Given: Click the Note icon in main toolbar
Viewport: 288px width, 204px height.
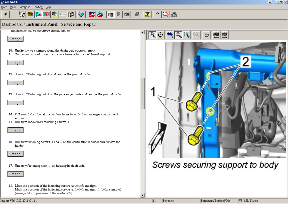Looking at the screenshot, I should coord(147,15).
